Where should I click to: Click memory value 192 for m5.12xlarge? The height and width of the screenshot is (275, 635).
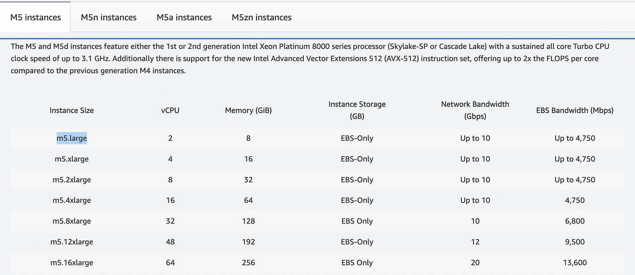(248, 242)
